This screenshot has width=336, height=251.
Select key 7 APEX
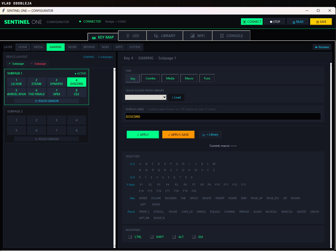[x=57, y=92]
